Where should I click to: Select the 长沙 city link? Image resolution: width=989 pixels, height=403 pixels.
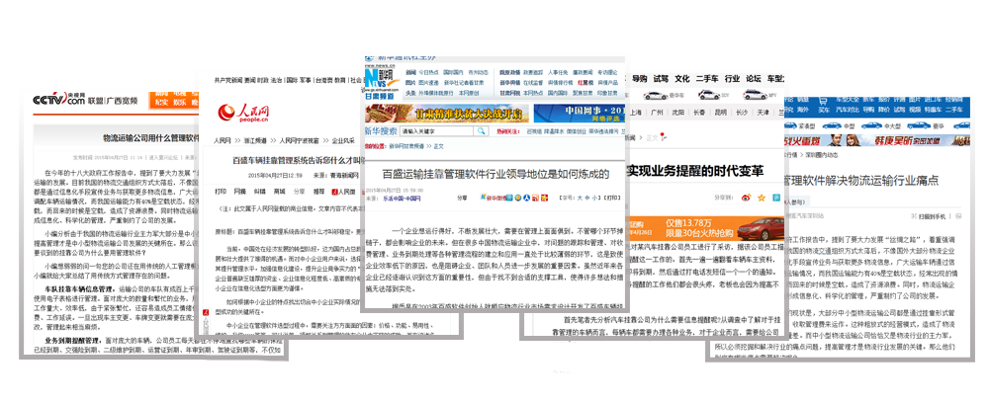point(741,113)
